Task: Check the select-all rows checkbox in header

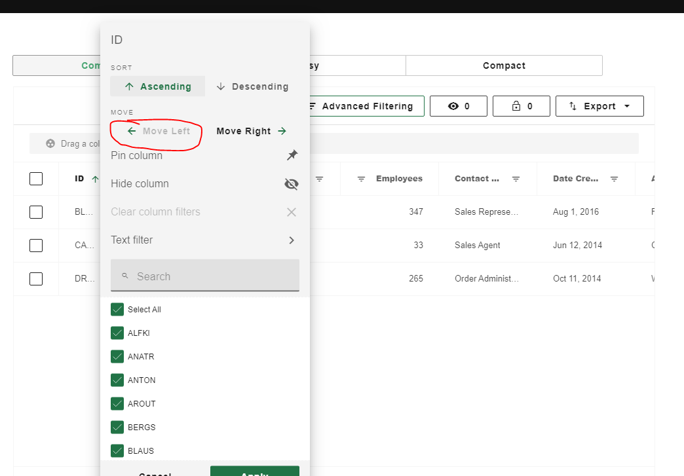Action: [36, 178]
